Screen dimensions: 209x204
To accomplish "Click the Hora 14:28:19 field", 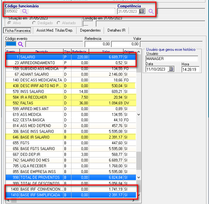I will [x=190, y=70].
